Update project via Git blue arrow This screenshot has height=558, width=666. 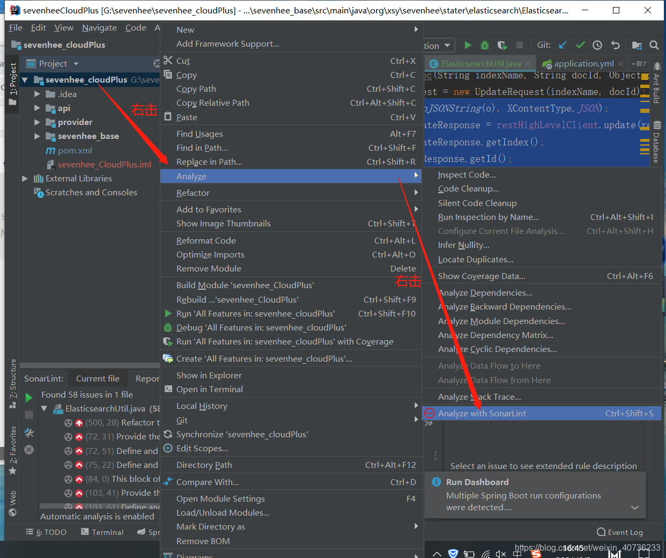coord(563,46)
